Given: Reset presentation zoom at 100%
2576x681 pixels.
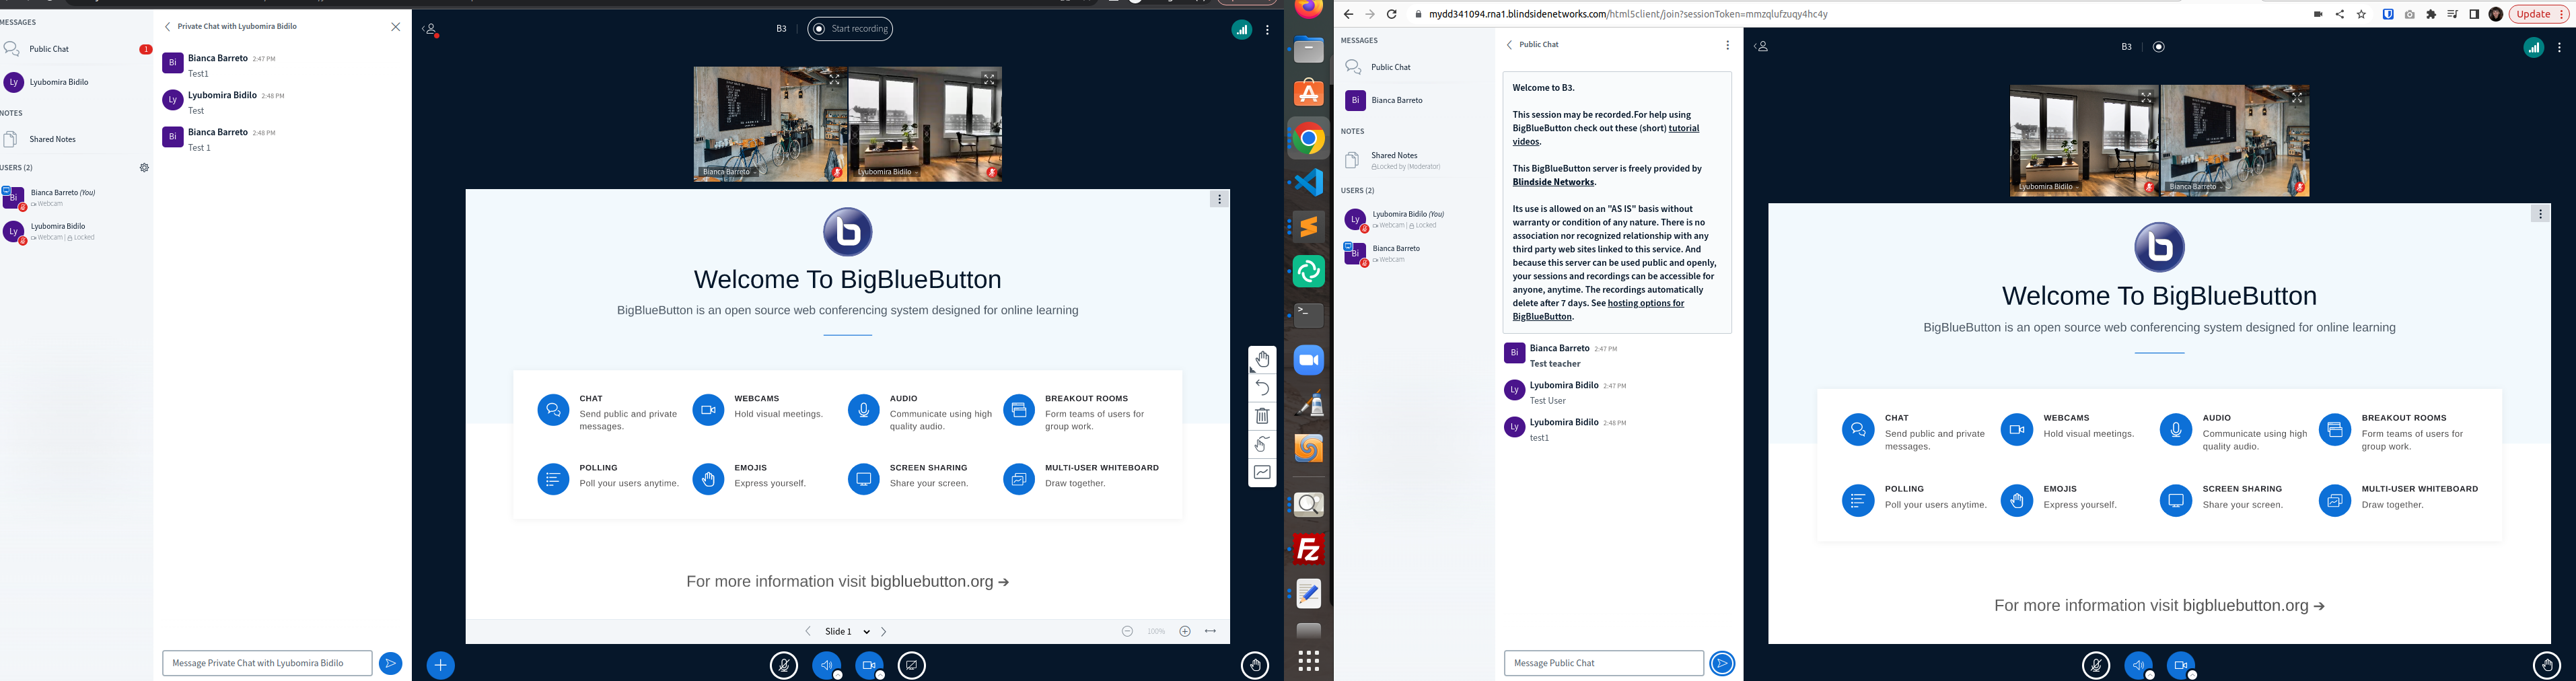Looking at the screenshot, I should [x=1156, y=631].
